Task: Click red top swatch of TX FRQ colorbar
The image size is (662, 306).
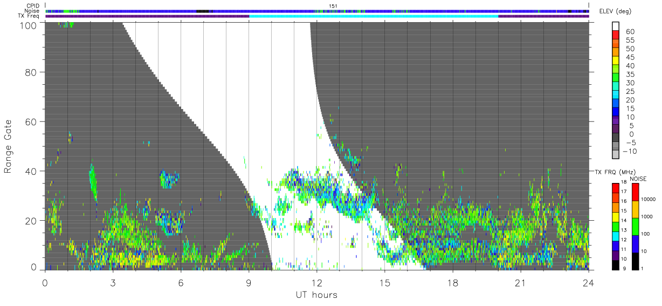Action: 616,187
